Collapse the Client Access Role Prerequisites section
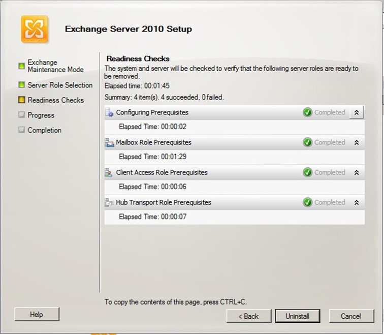384x335 pixels. point(357,172)
